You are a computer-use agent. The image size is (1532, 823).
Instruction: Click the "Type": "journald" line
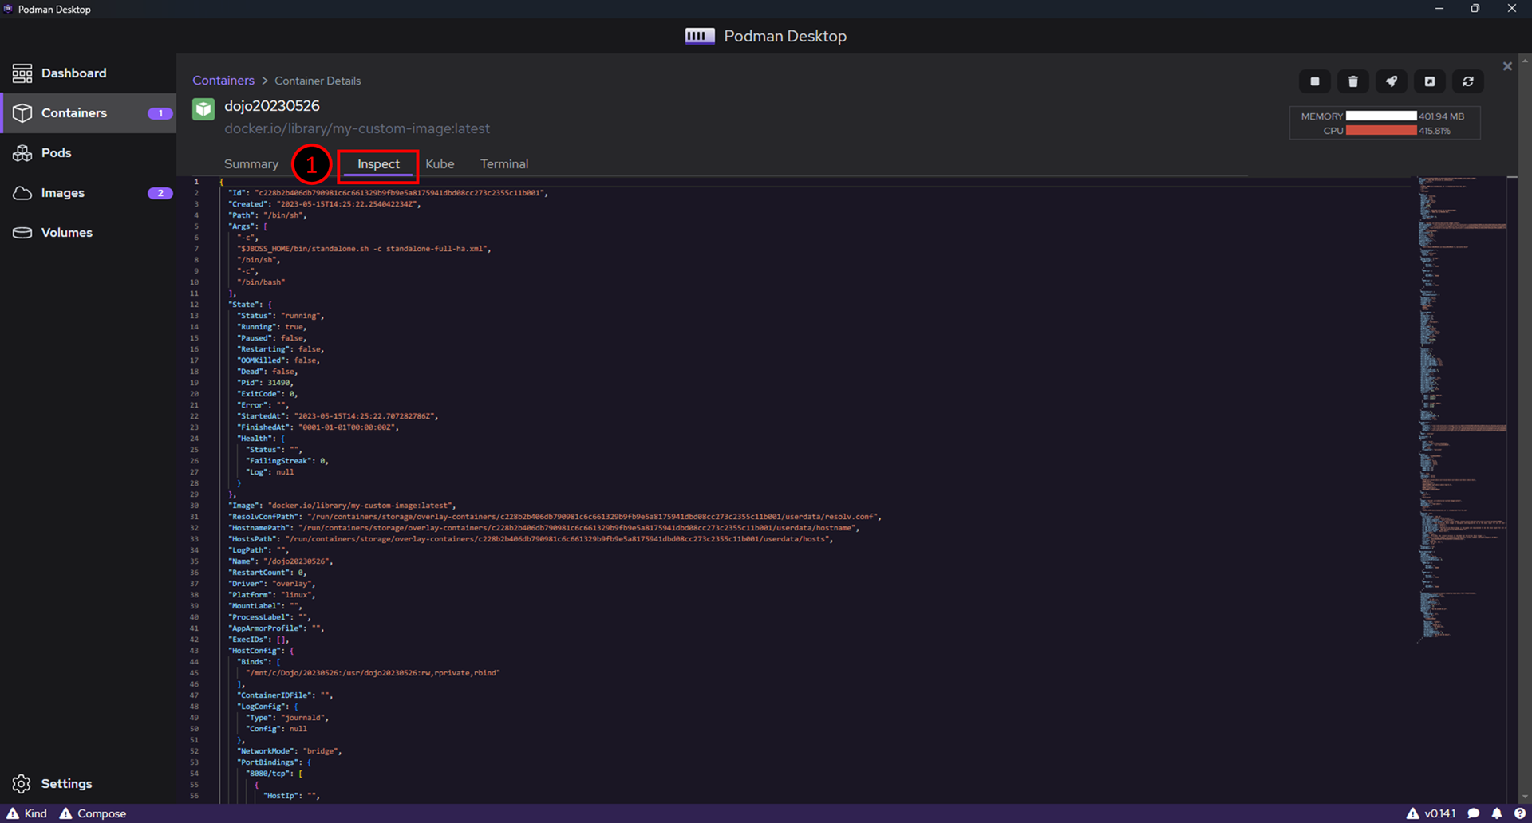(x=287, y=718)
